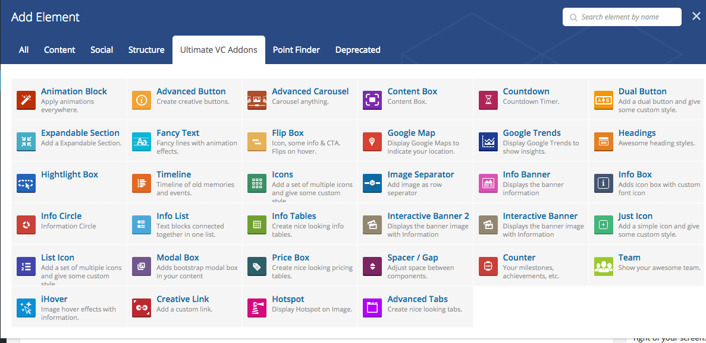This screenshot has height=343, width=706.
Task: Choose the Info Circle red icon
Action: pos(26,225)
